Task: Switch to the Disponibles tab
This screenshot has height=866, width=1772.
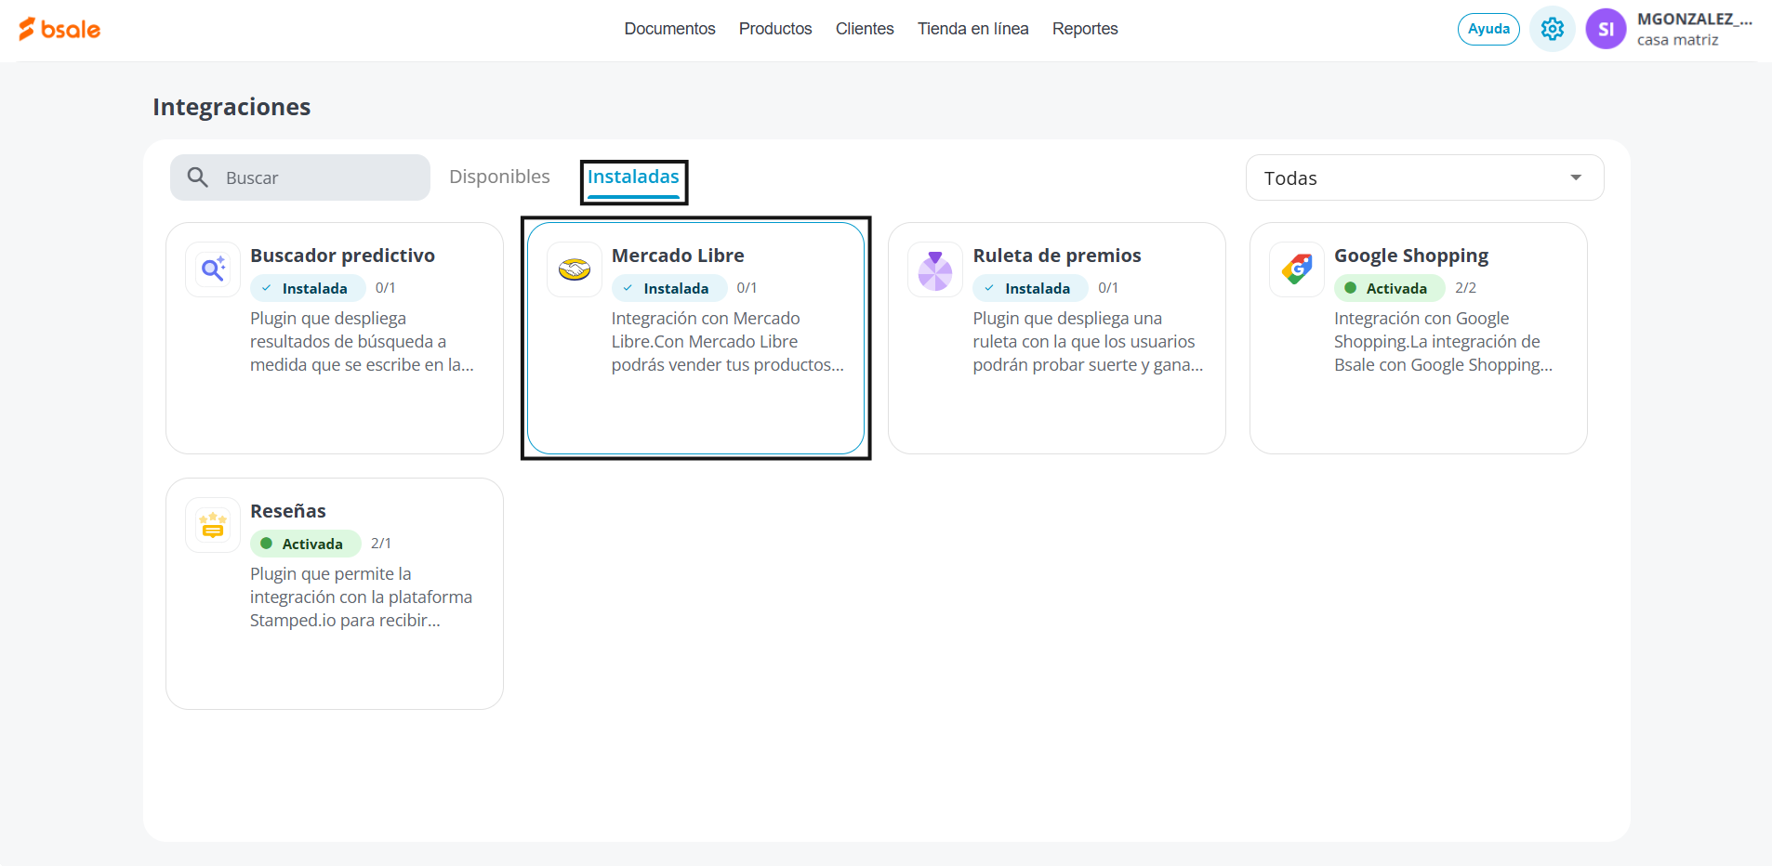Action: tap(499, 177)
